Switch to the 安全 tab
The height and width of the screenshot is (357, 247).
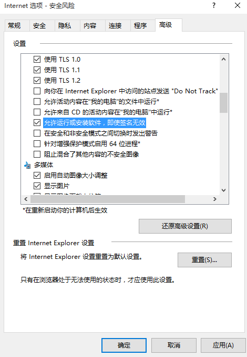tap(39, 26)
